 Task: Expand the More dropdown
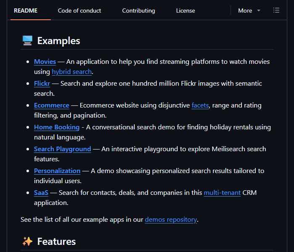[249, 10]
